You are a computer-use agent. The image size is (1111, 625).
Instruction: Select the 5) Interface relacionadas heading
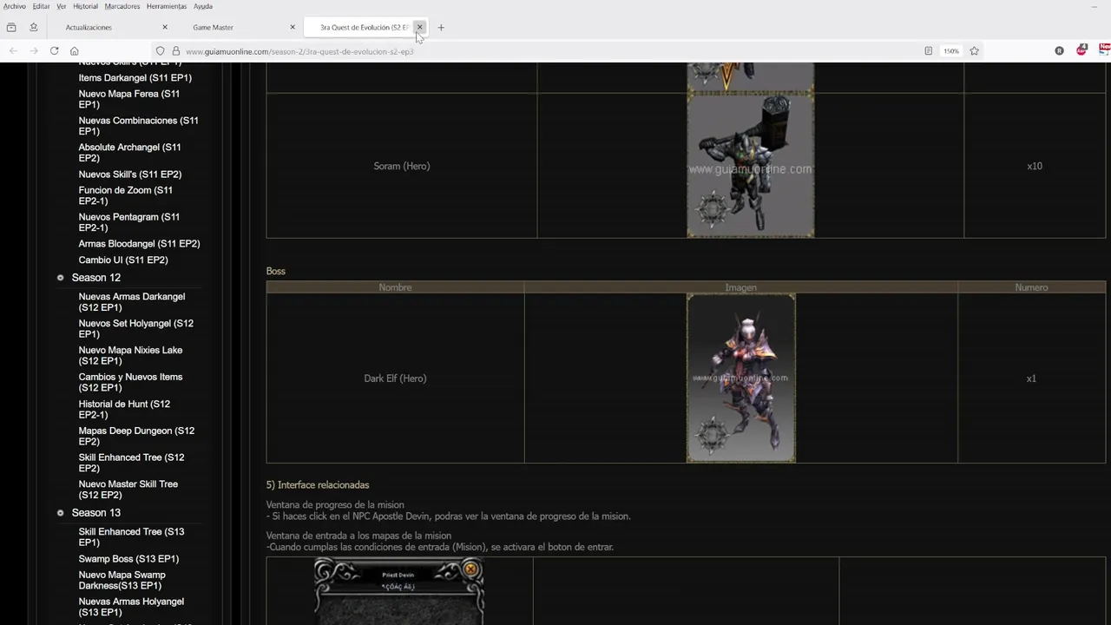(318, 485)
